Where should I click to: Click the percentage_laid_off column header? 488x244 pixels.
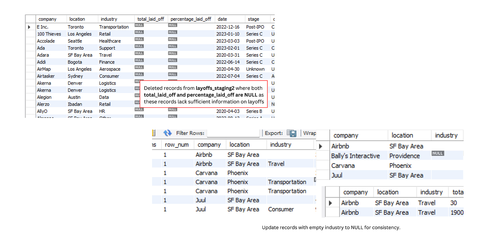point(191,19)
